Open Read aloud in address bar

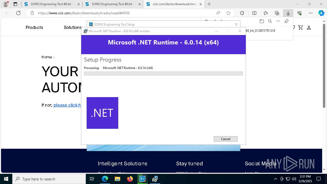218,13
